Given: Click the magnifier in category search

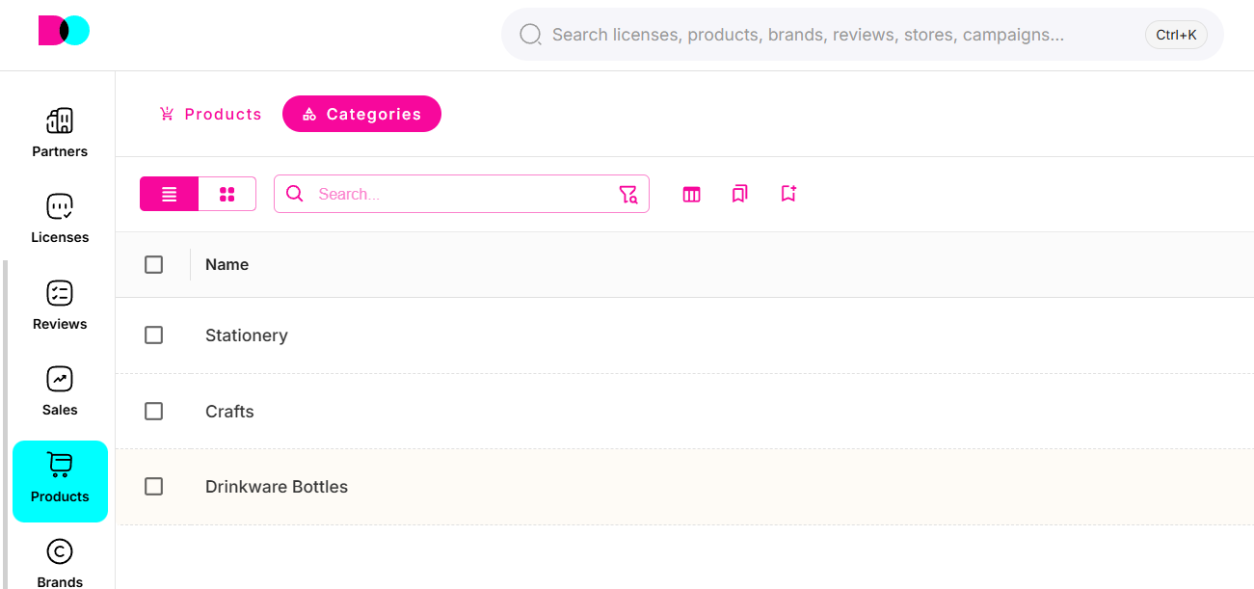Looking at the screenshot, I should [x=295, y=194].
